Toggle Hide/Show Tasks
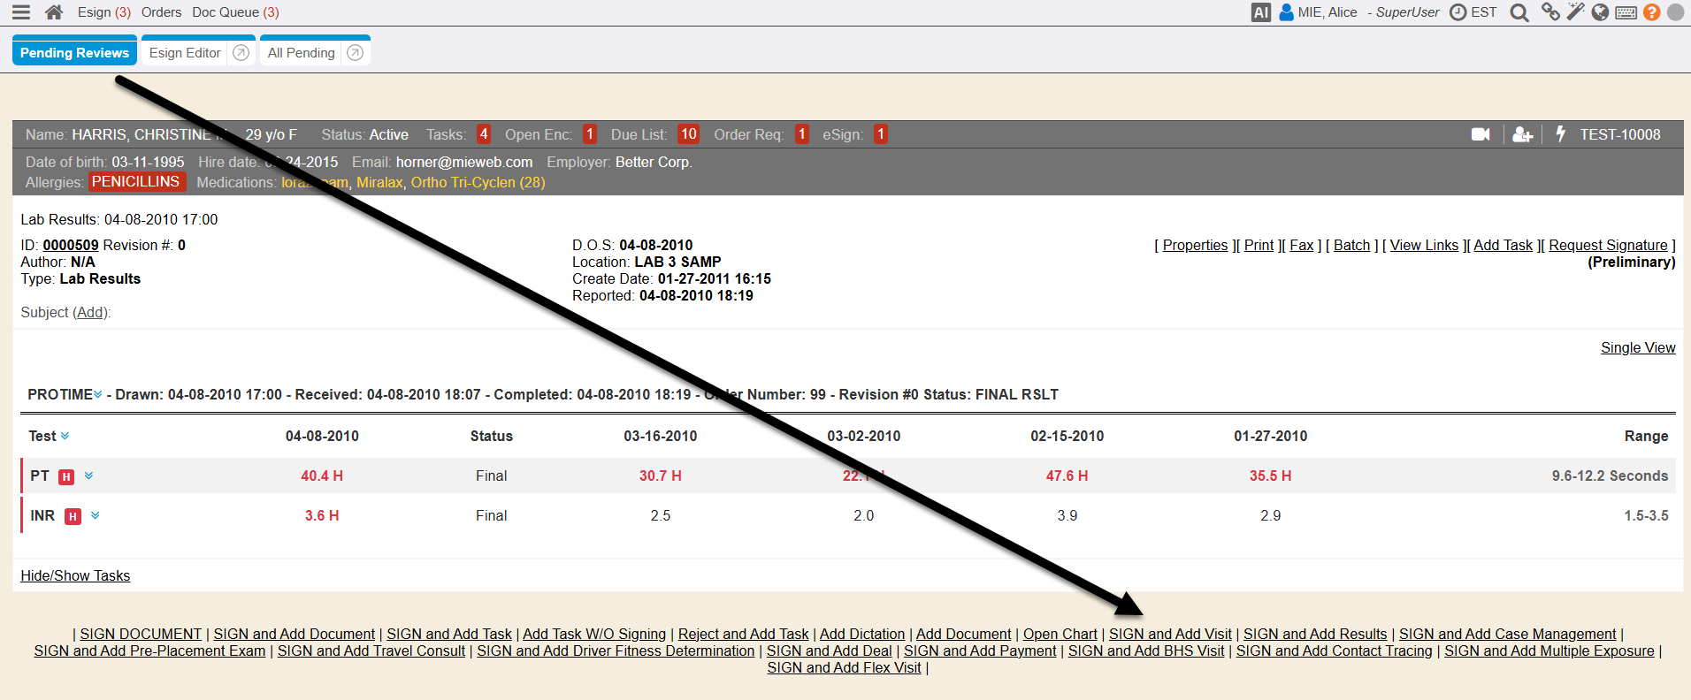 point(75,576)
